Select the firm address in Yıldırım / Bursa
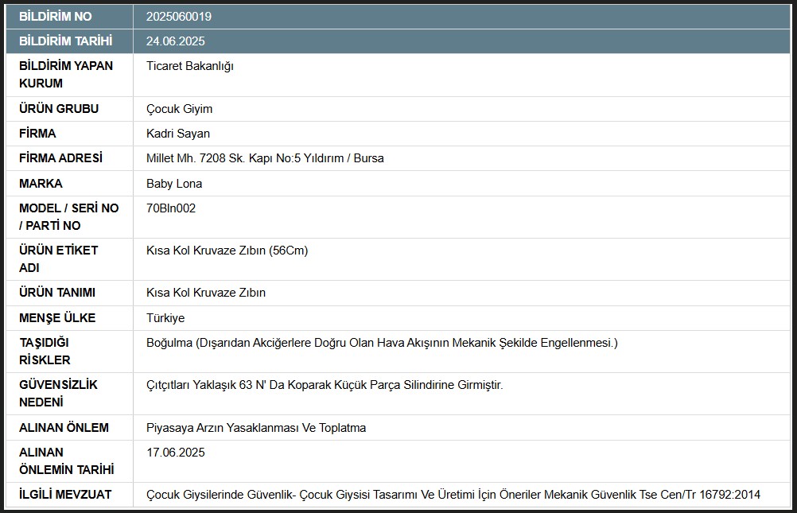The height and width of the screenshot is (513, 797). 265,158
